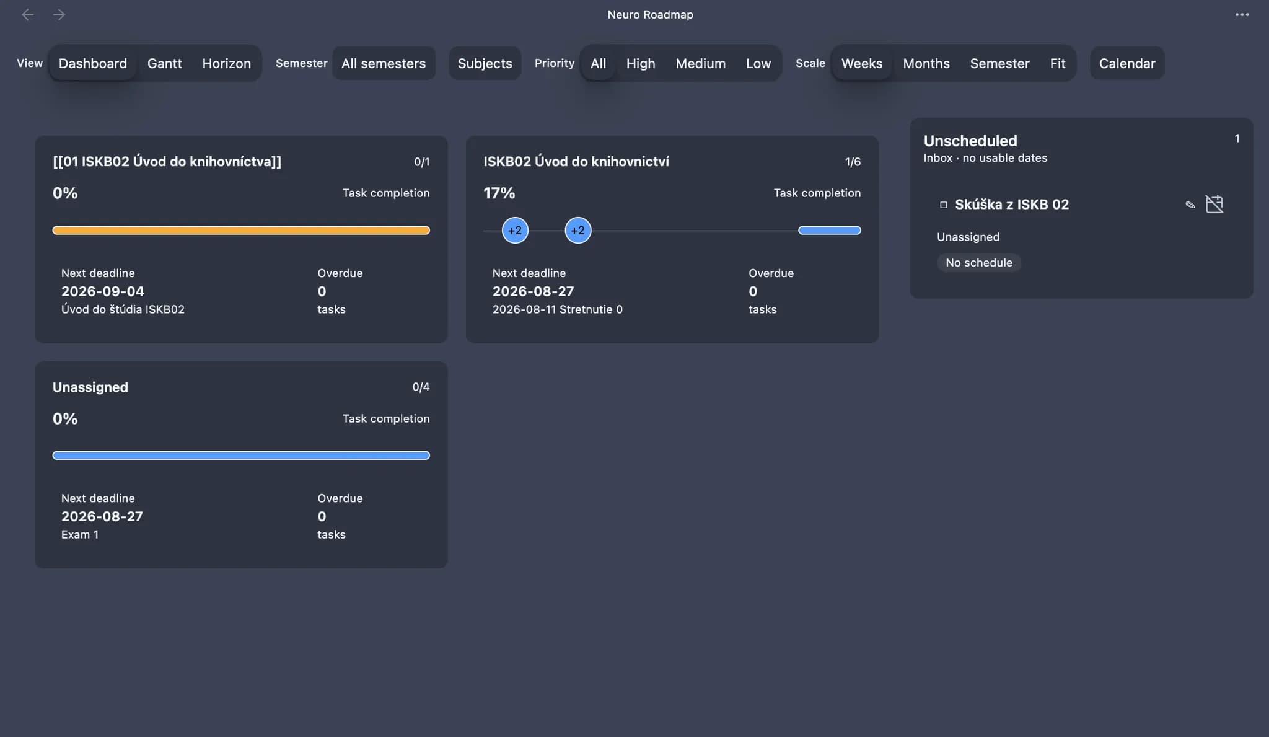Viewport: 1269px width, 737px height.
Task: Click the 17% completion value
Action: (x=499, y=193)
